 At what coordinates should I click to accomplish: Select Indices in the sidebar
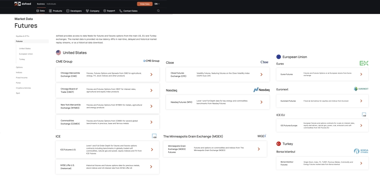[x=19, y=73]
